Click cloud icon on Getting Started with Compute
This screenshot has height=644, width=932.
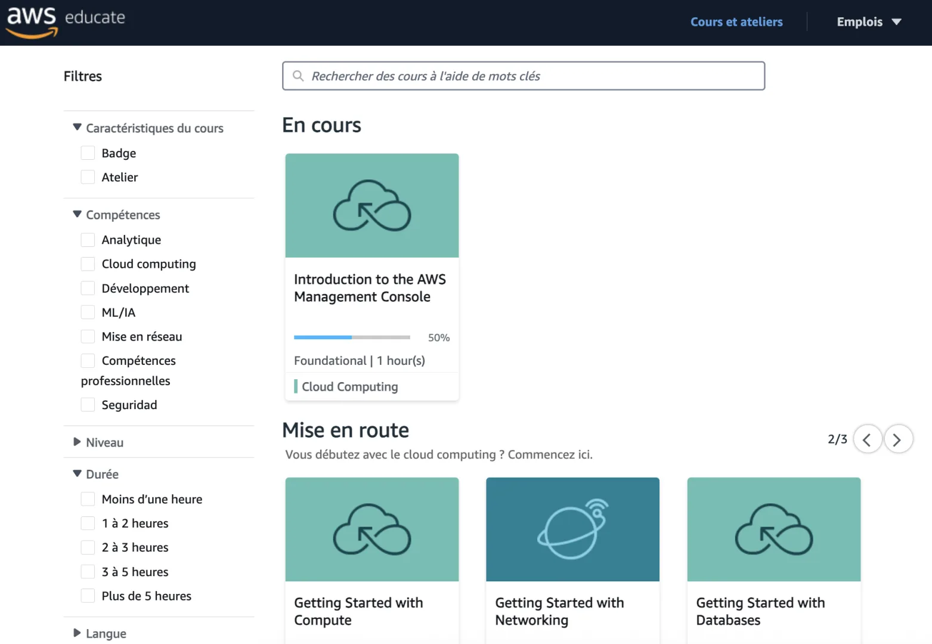pyautogui.click(x=372, y=530)
